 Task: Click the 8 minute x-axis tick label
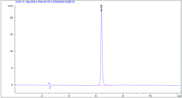click(x=123, y=96)
